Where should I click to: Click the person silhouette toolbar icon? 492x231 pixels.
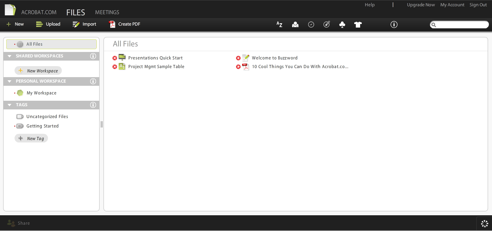click(295, 24)
